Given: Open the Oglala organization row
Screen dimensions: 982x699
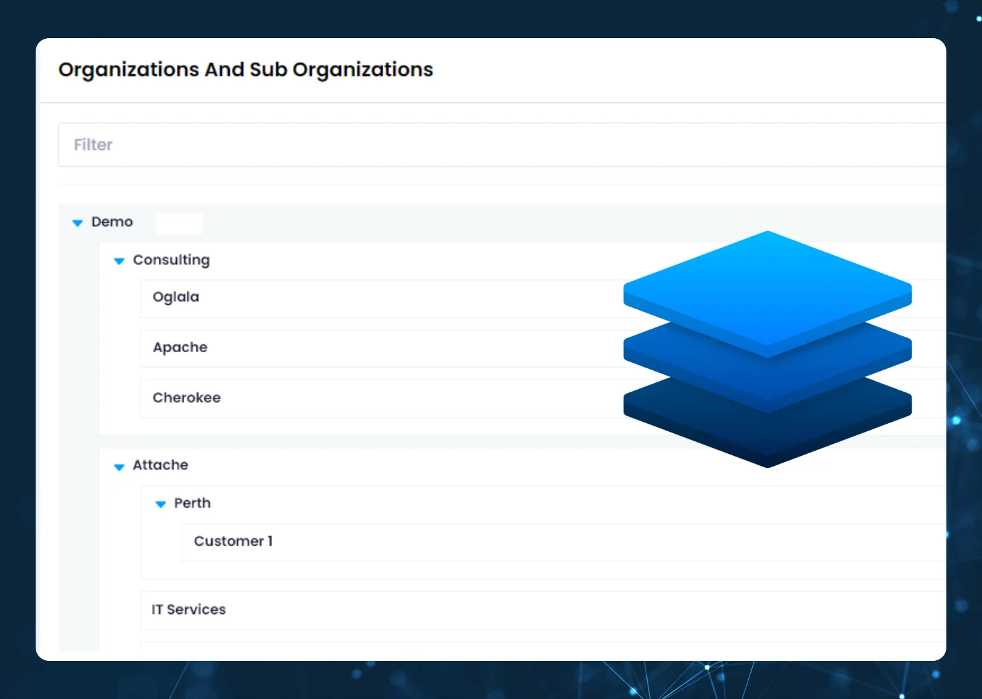Looking at the screenshot, I should pos(176,297).
